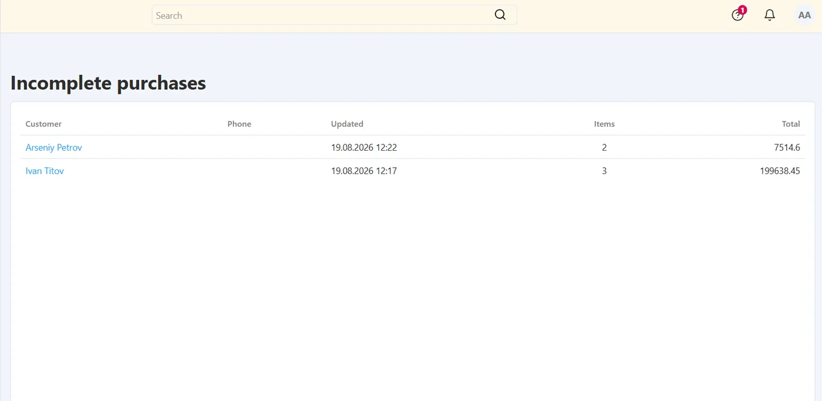
Task: Select the date 19.08.2026 12:17
Action: pos(364,171)
